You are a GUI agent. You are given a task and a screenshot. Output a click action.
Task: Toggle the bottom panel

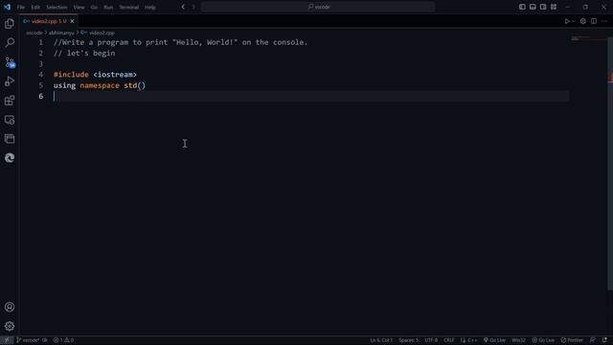[533, 7]
